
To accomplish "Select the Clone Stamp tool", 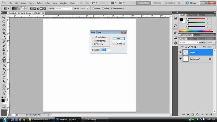I will [4, 49].
